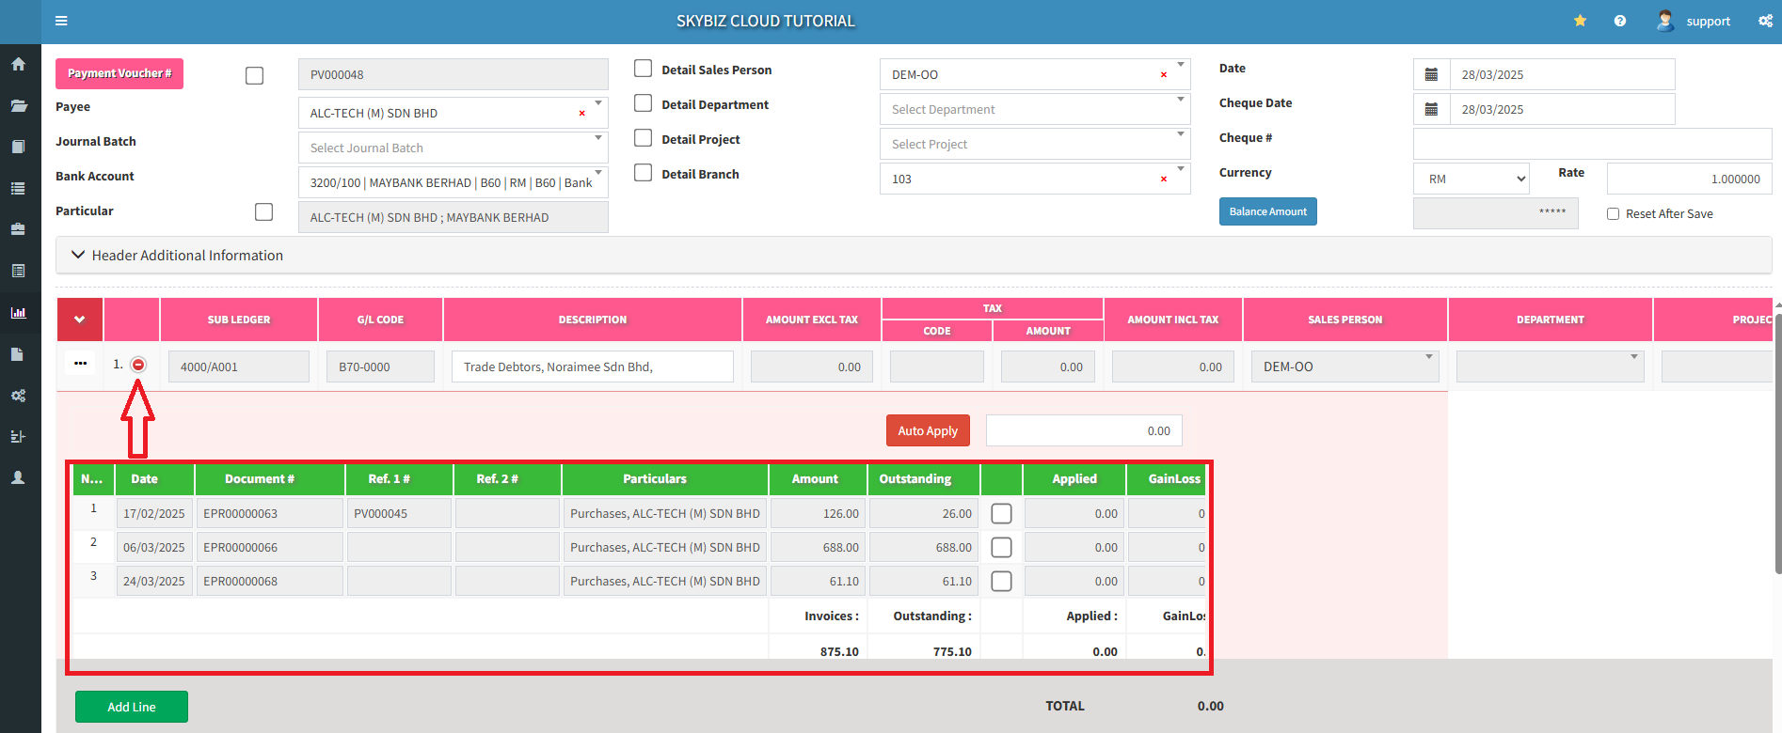Open the Select Department dropdown
Image resolution: width=1782 pixels, height=733 pixels.
(1034, 109)
